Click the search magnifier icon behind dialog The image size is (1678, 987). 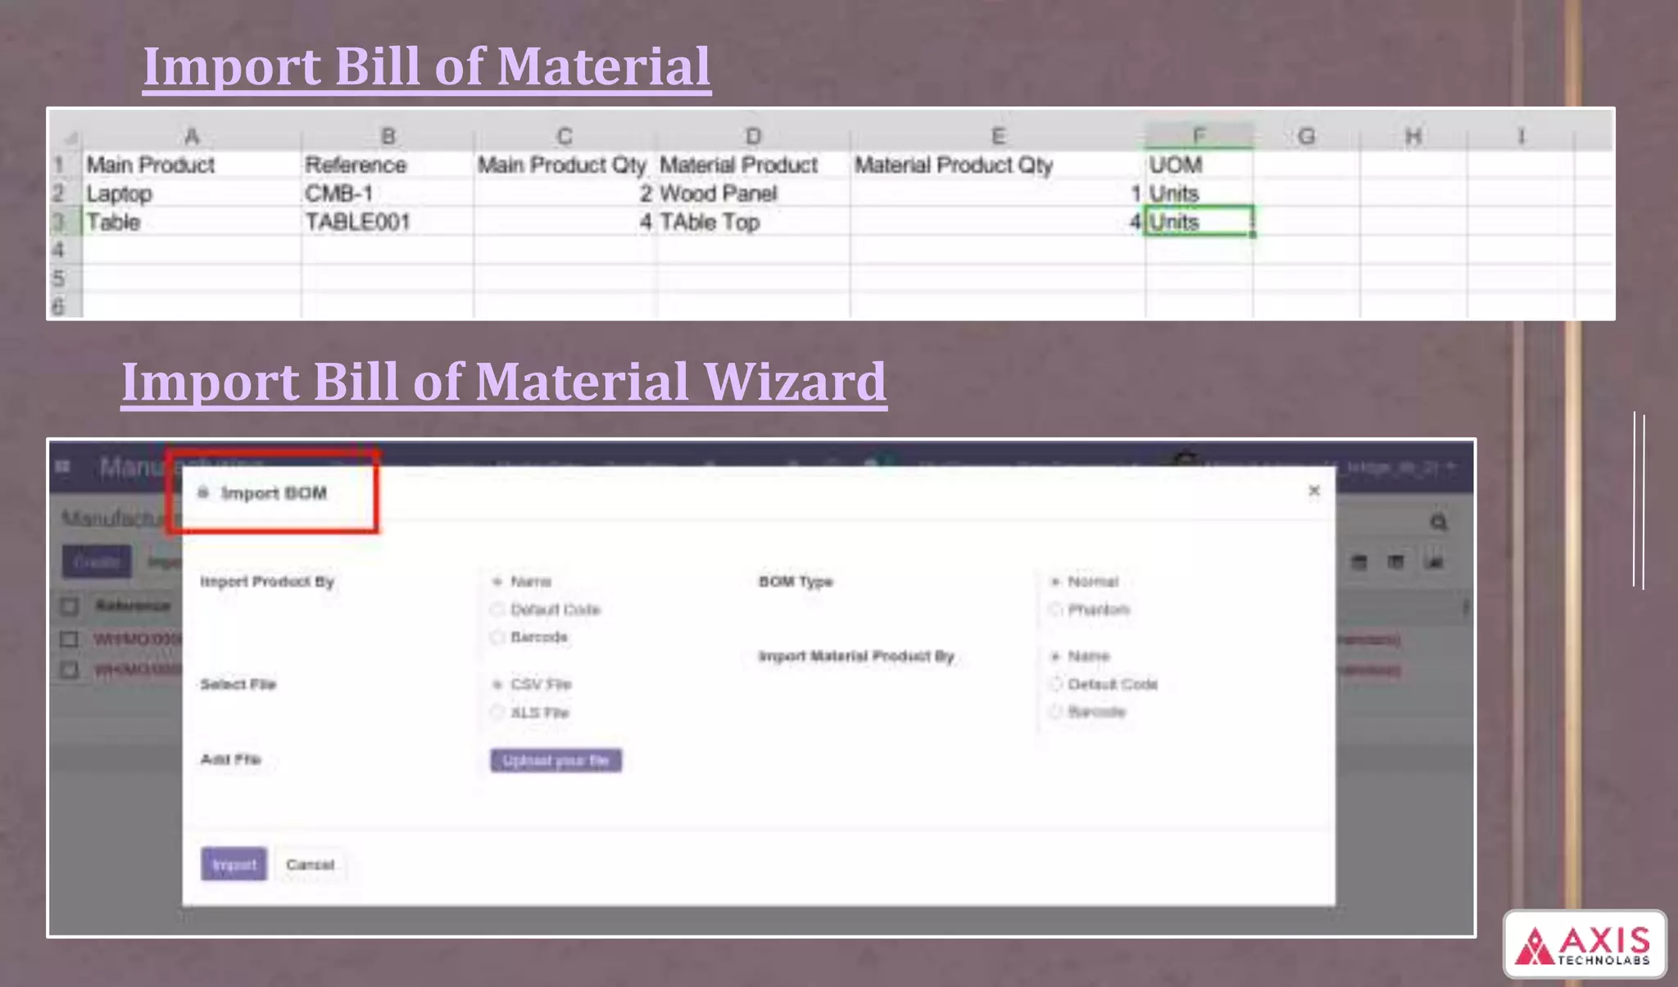click(1439, 523)
